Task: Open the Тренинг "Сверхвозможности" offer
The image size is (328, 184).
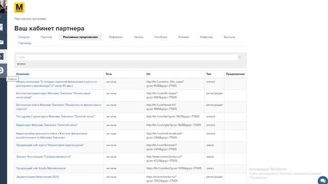Action: point(43,157)
